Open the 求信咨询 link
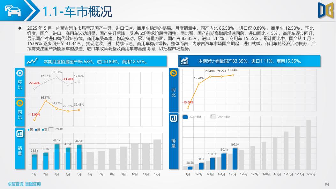 pos(16,184)
